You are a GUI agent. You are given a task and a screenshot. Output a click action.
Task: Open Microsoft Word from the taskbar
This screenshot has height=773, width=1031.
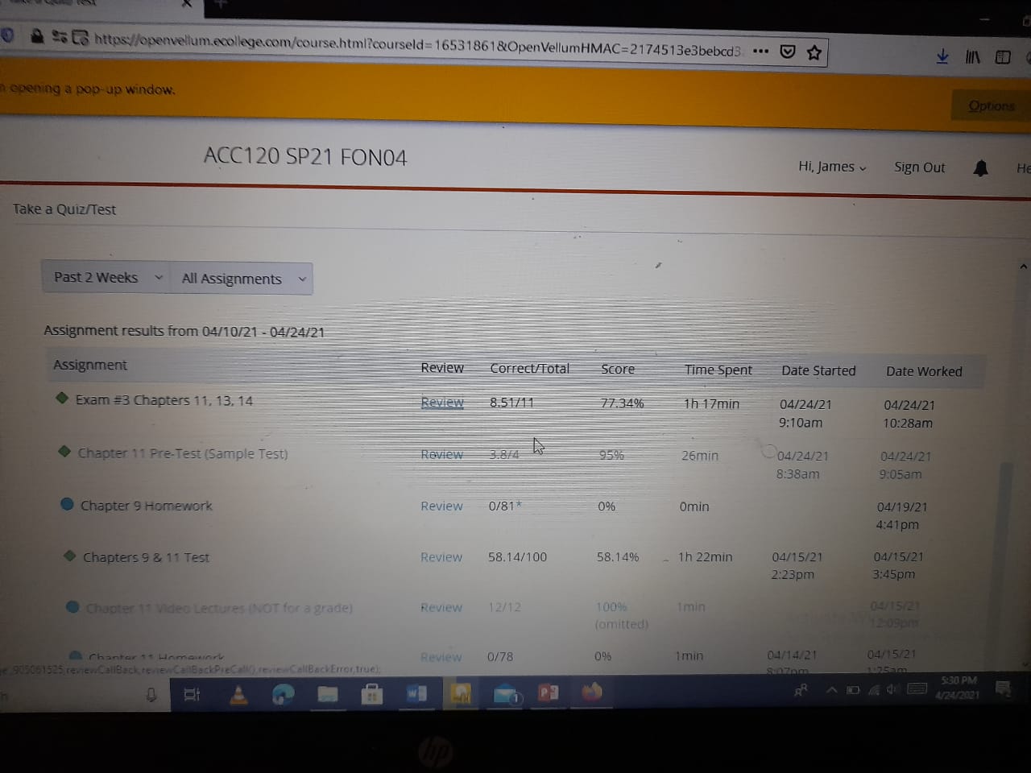[x=416, y=693]
